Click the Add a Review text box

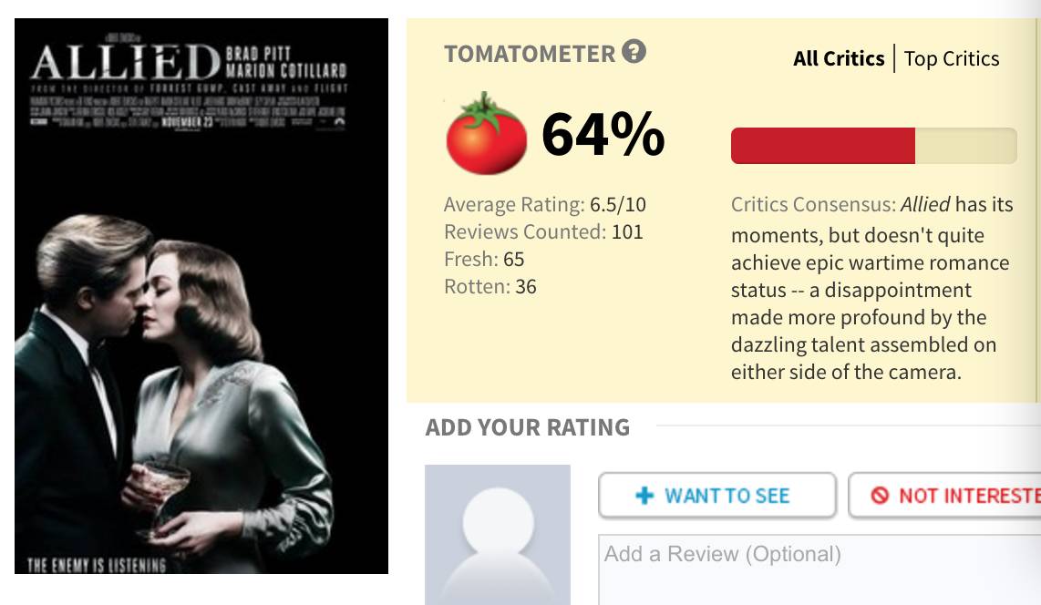pyautogui.click(x=819, y=570)
